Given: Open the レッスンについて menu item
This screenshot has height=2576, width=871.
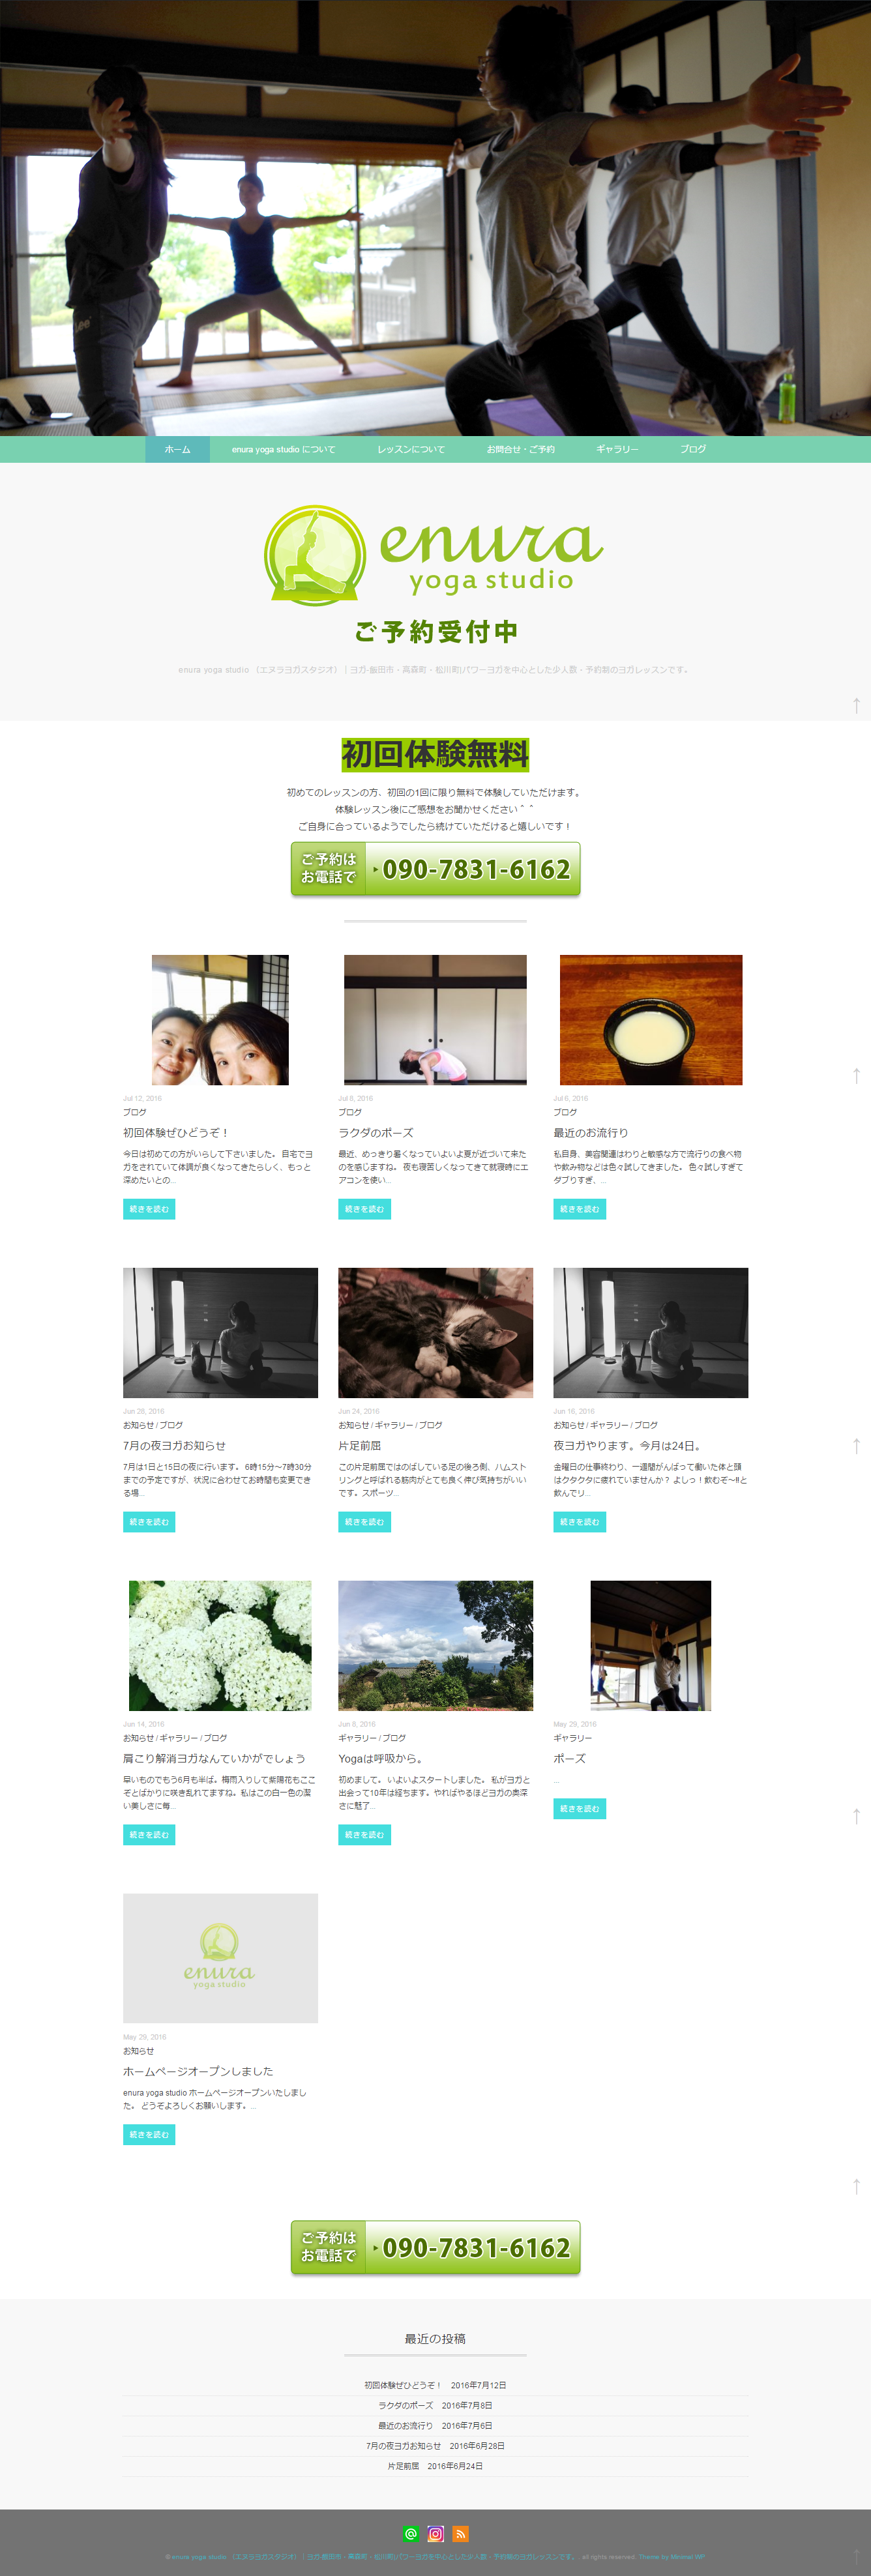Looking at the screenshot, I should pos(411,449).
